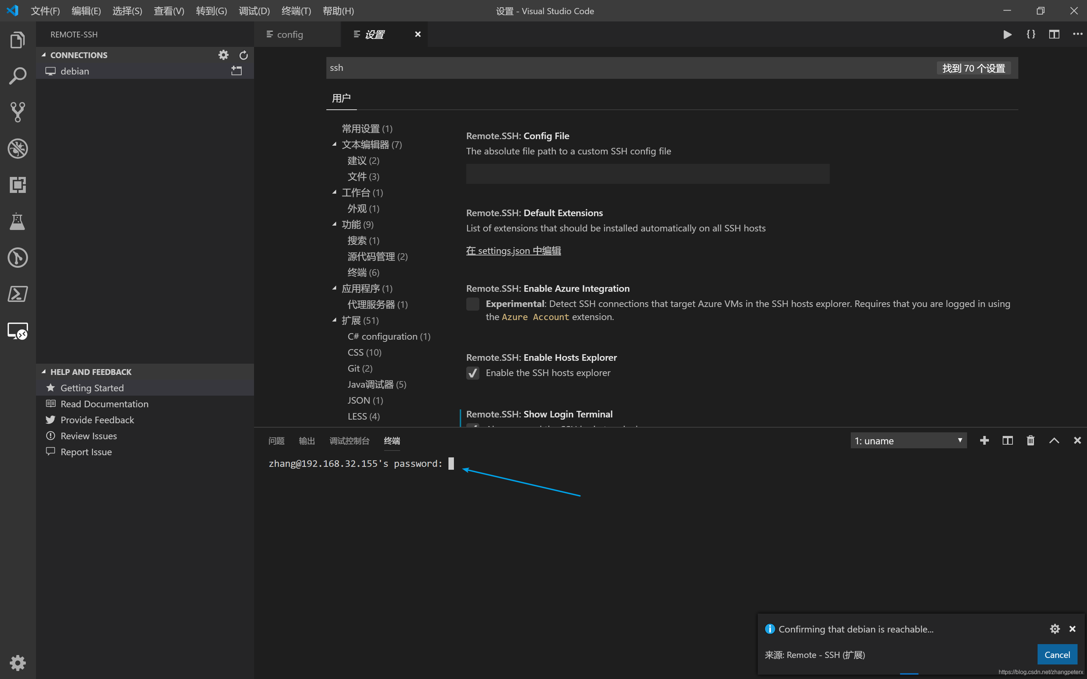Open Review Issues help item

pyautogui.click(x=145, y=436)
